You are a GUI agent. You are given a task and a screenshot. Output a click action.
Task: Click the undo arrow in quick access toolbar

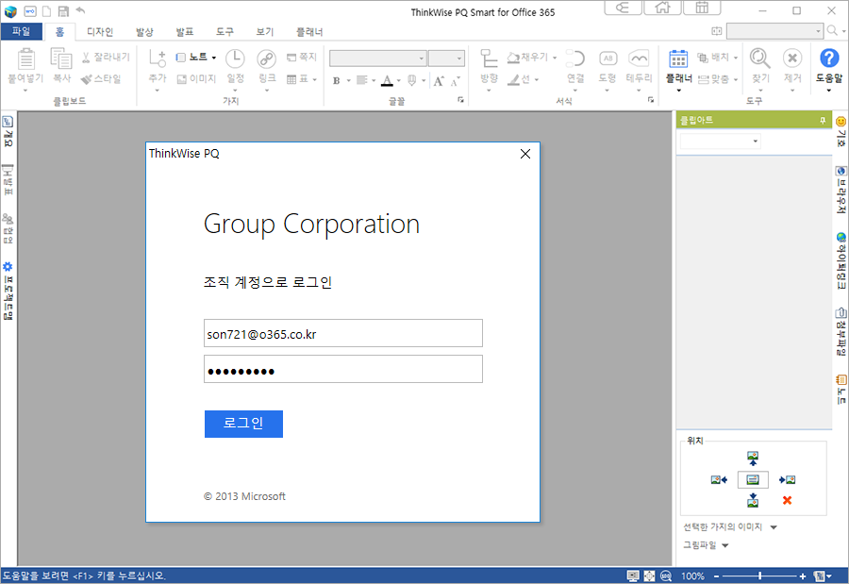coord(81,10)
